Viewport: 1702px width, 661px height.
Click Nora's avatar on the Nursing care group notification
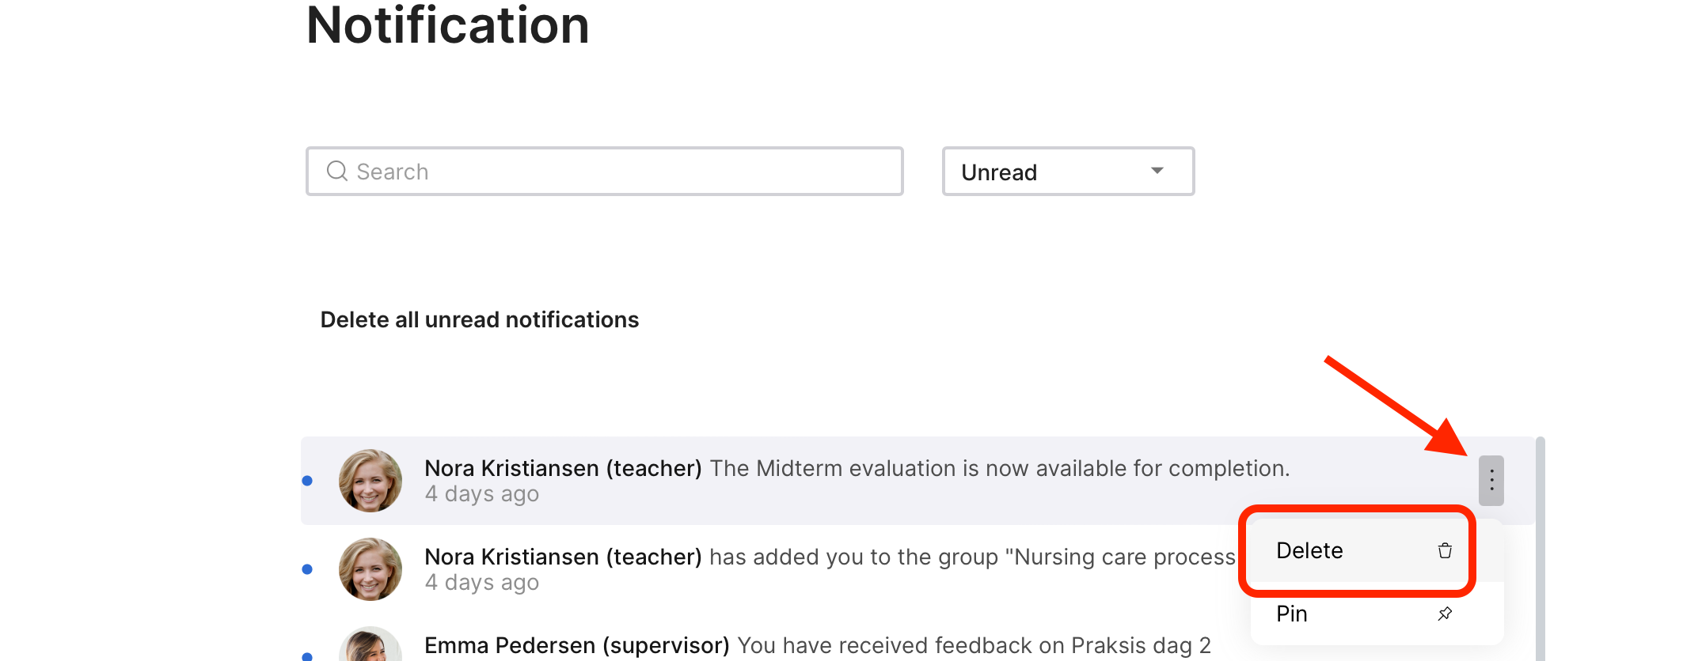[370, 568]
